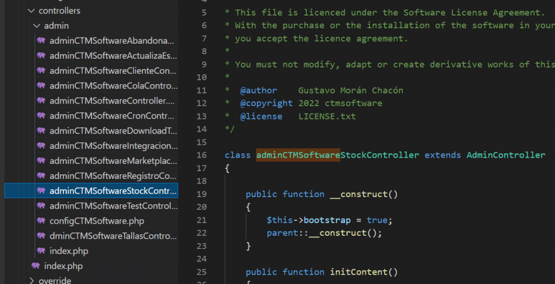This screenshot has height=284, width=555.
Task: Open index.php under controllers folder
Action: point(63,266)
